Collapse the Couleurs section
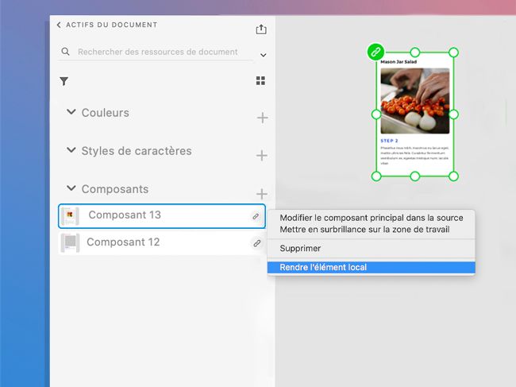Viewport: 516px width, 387px height. pyautogui.click(x=71, y=112)
